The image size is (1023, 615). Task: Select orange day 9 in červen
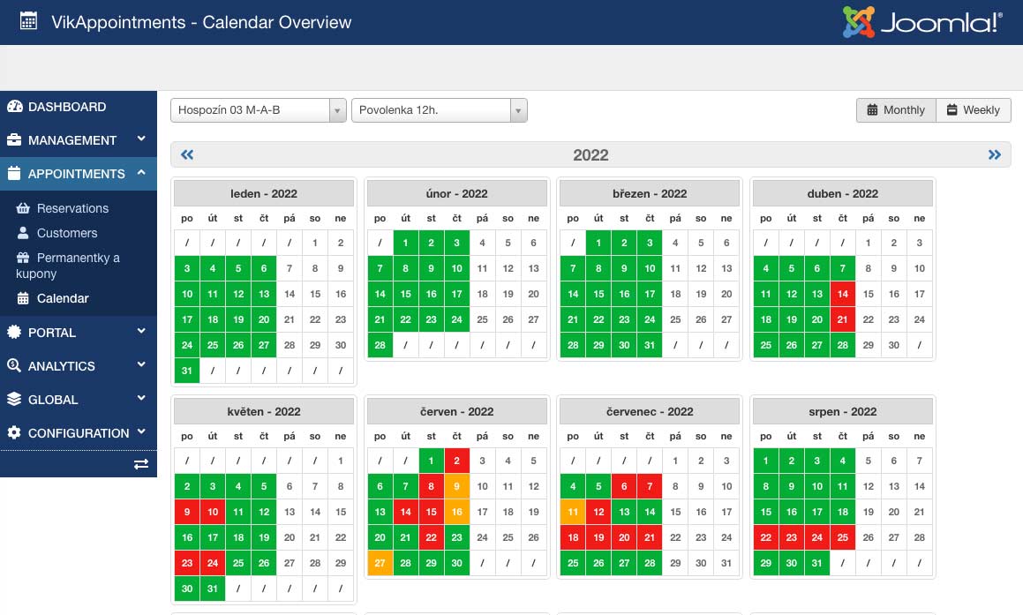click(456, 486)
